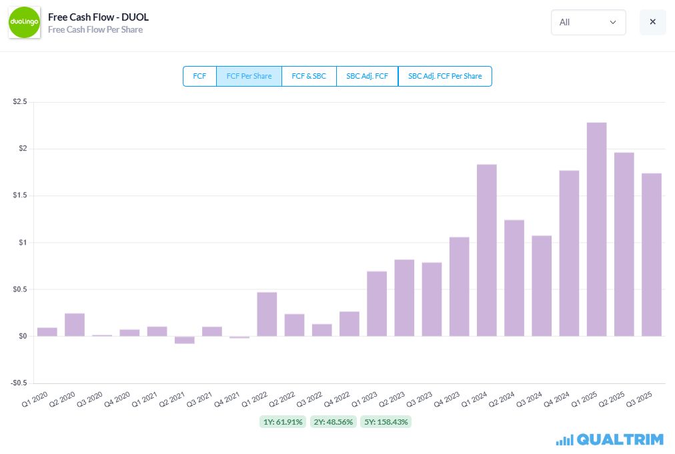Open the SBC Adj. FCF tab
Screen dimensions: 675x454
pos(368,76)
